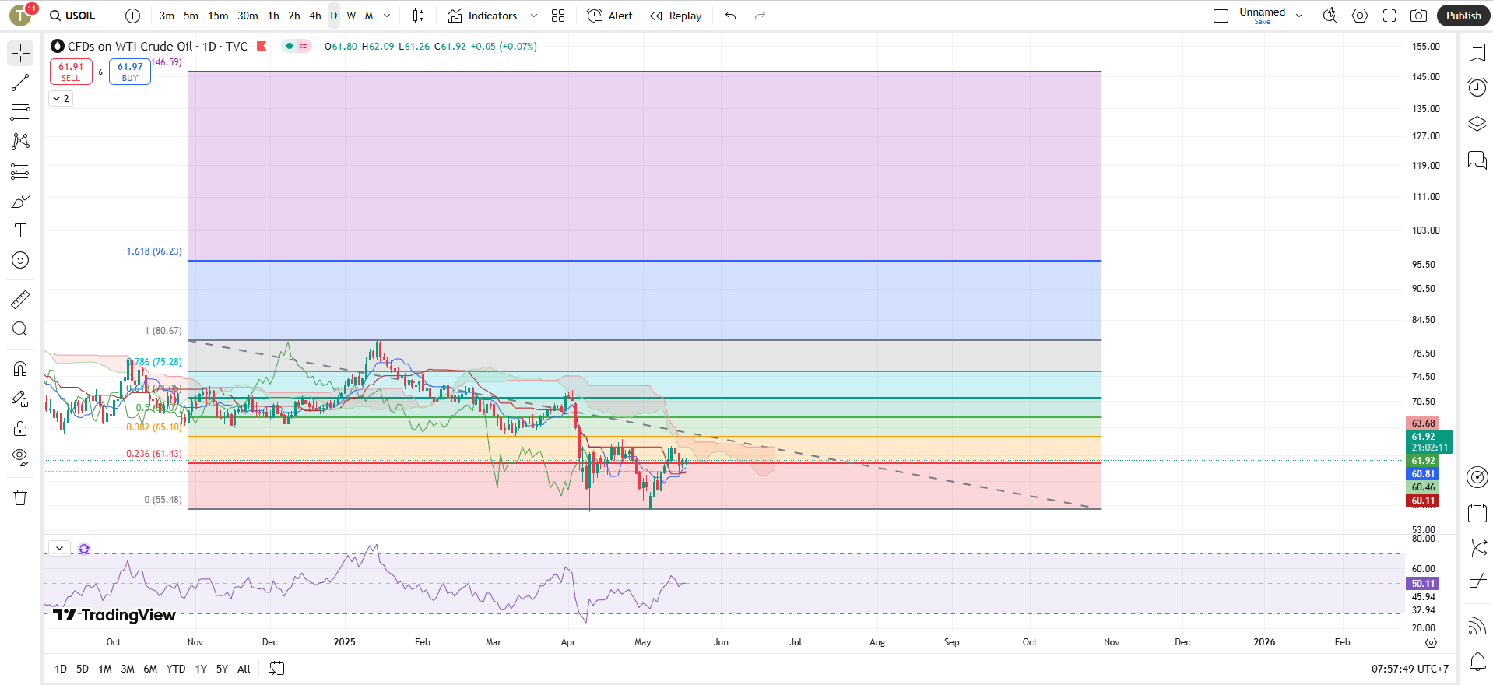Select the YTD date range
This screenshot has width=1493, height=685.
click(176, 669)
